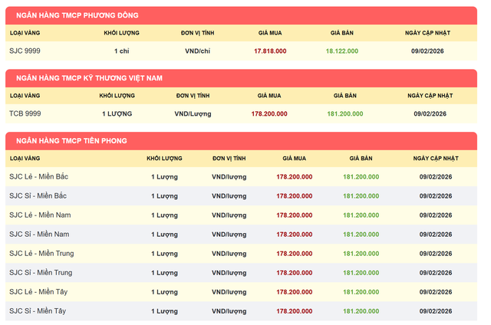Click the sell price in the TCB 9999 row
491x325 pixels.
click(345, 113)
